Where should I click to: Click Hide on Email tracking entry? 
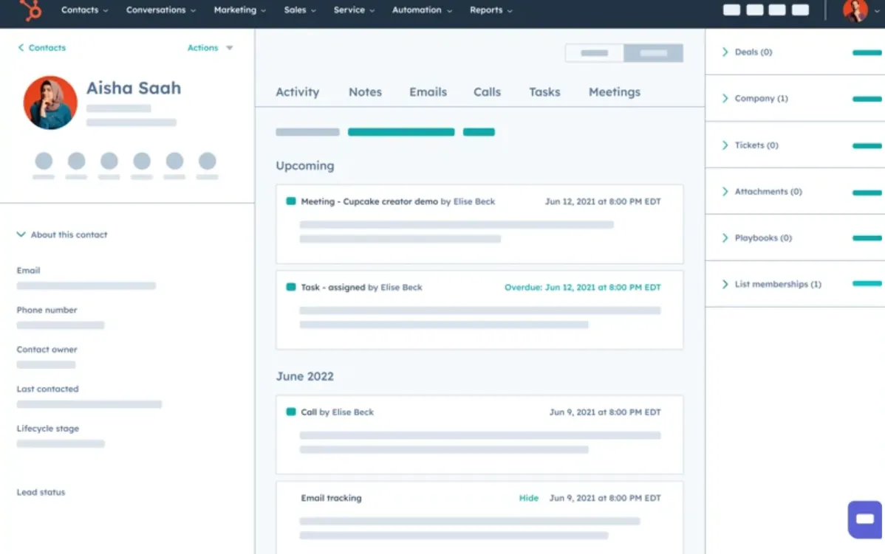[x=529, y=498]
